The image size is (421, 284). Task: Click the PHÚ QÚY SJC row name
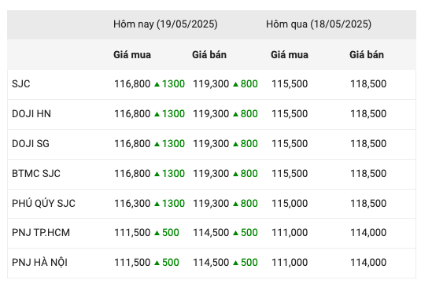tap(43, 203)
